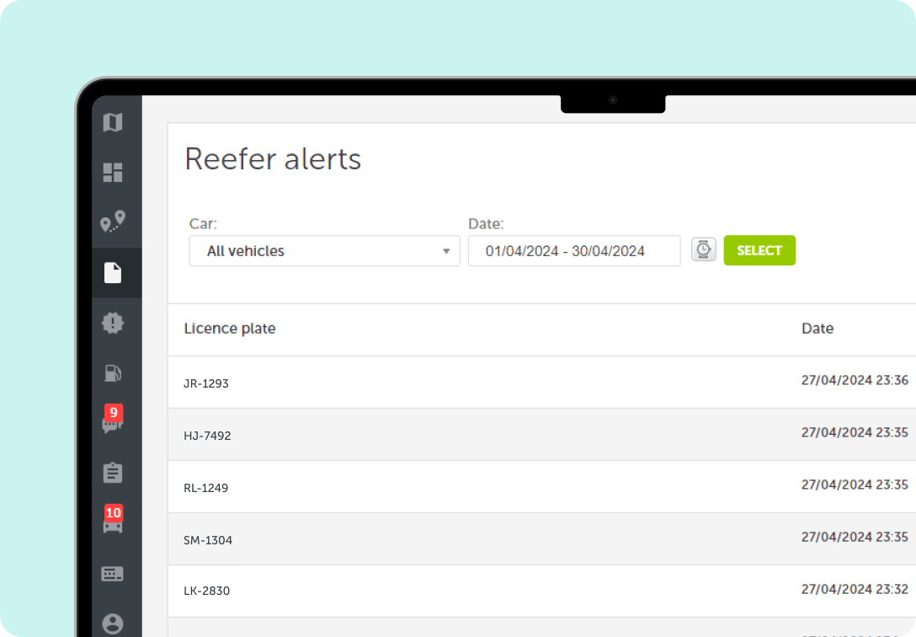Expand the All vehicles dropdown

coord(324,251)
